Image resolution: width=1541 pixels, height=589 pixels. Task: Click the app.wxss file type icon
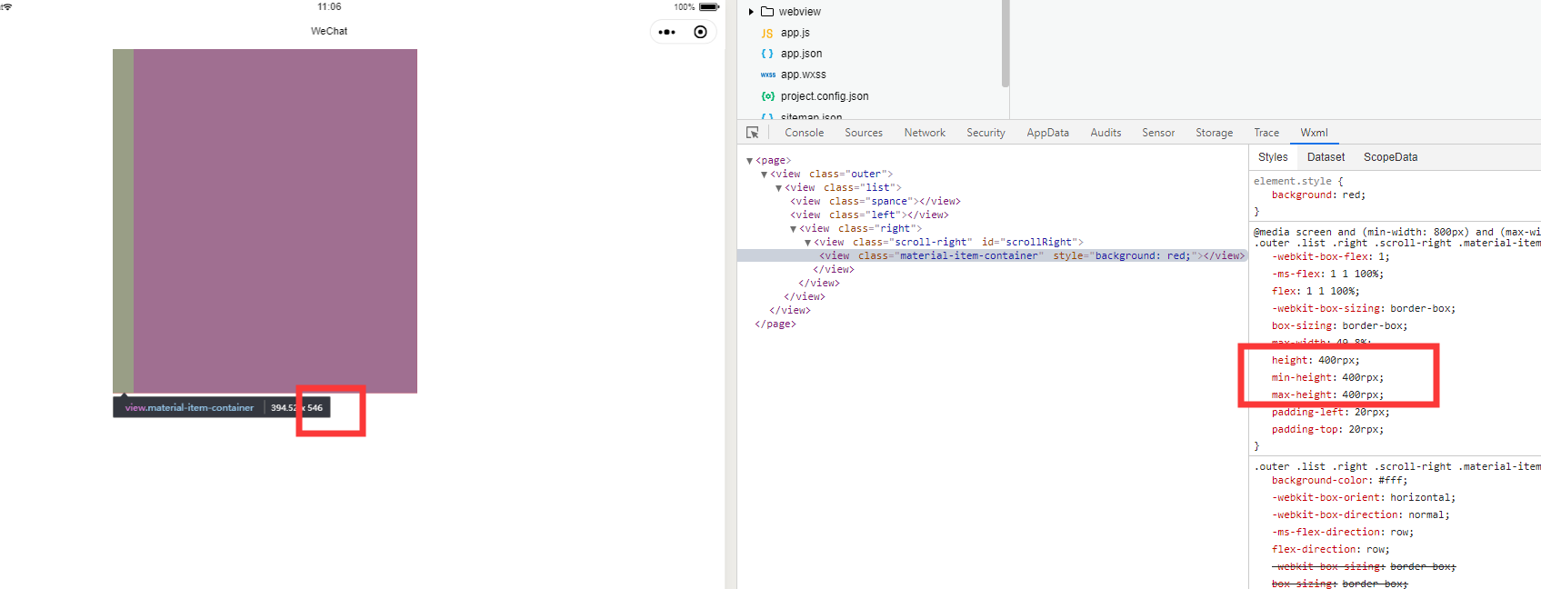pos(768,75)
